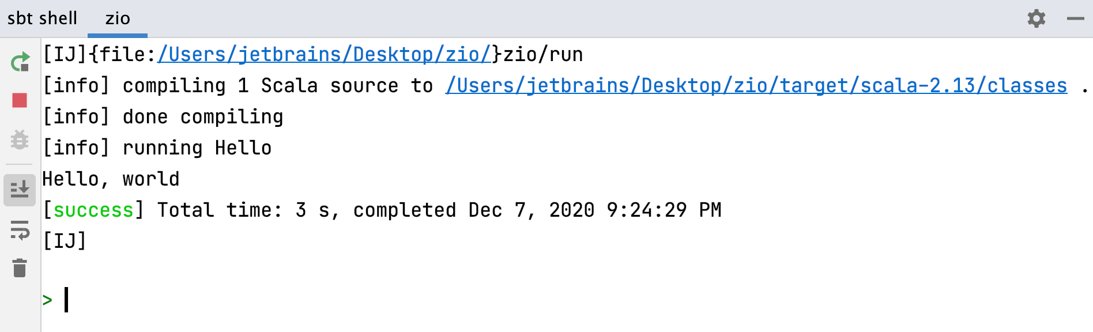Viewport: 1093px width, 332px height.
Task: Hide the sbt shell tool window
Action: [1075, 18]
